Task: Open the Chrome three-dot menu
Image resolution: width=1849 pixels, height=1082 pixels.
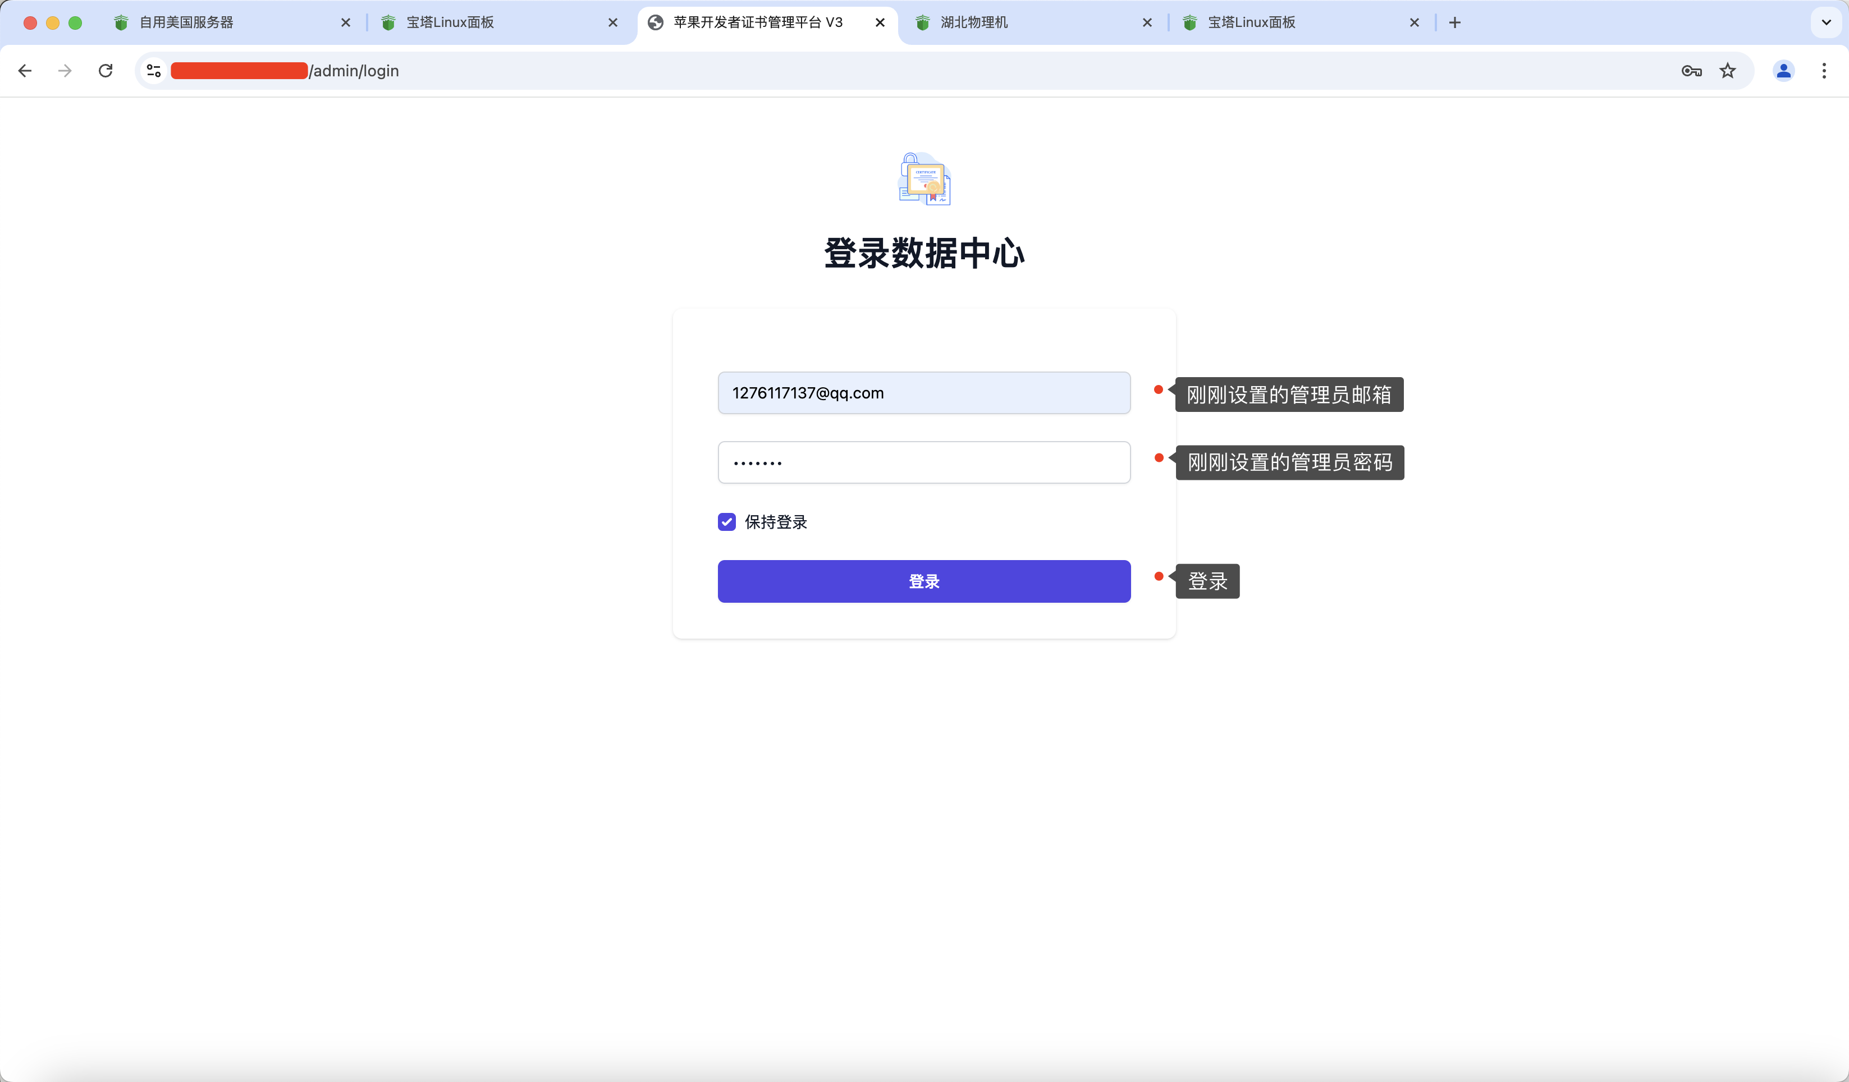Action: [1824, 70]
